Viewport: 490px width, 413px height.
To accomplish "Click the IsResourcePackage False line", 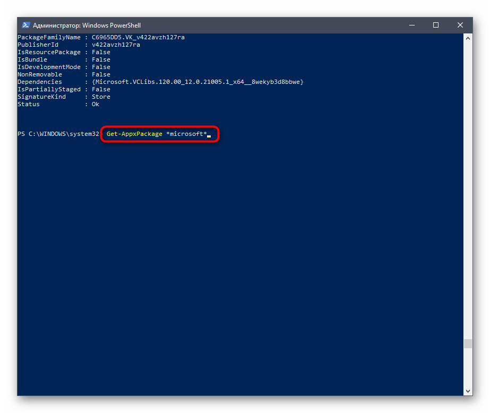I will [x=64, y=52].
